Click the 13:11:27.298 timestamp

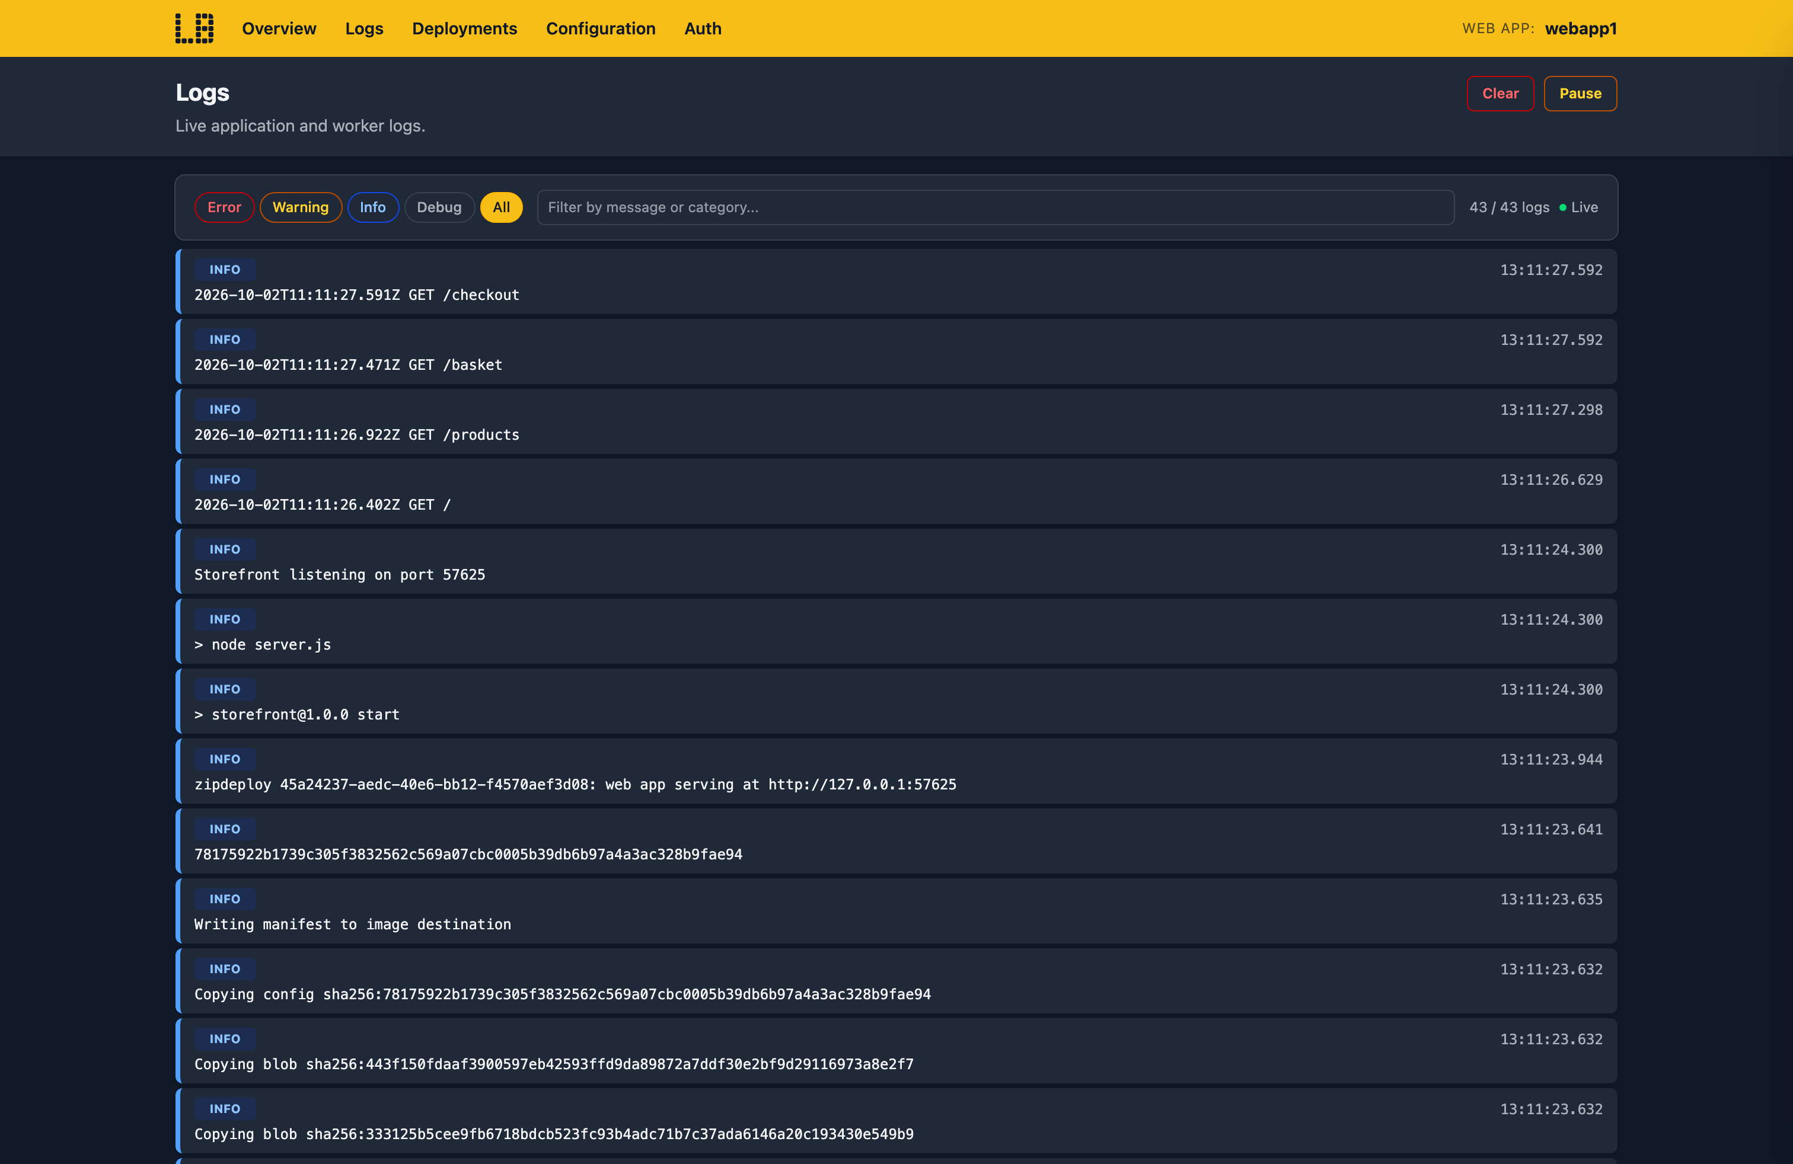(x=1551, y=410)
